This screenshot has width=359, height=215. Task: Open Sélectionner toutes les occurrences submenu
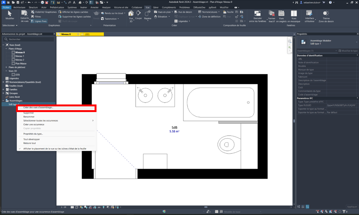point(57,120)
